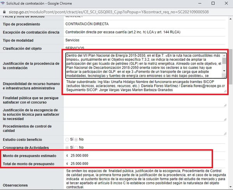
Task: Click the 'Solicitud de contratación - Google Chrome' window title
Action: click(39, 4)
